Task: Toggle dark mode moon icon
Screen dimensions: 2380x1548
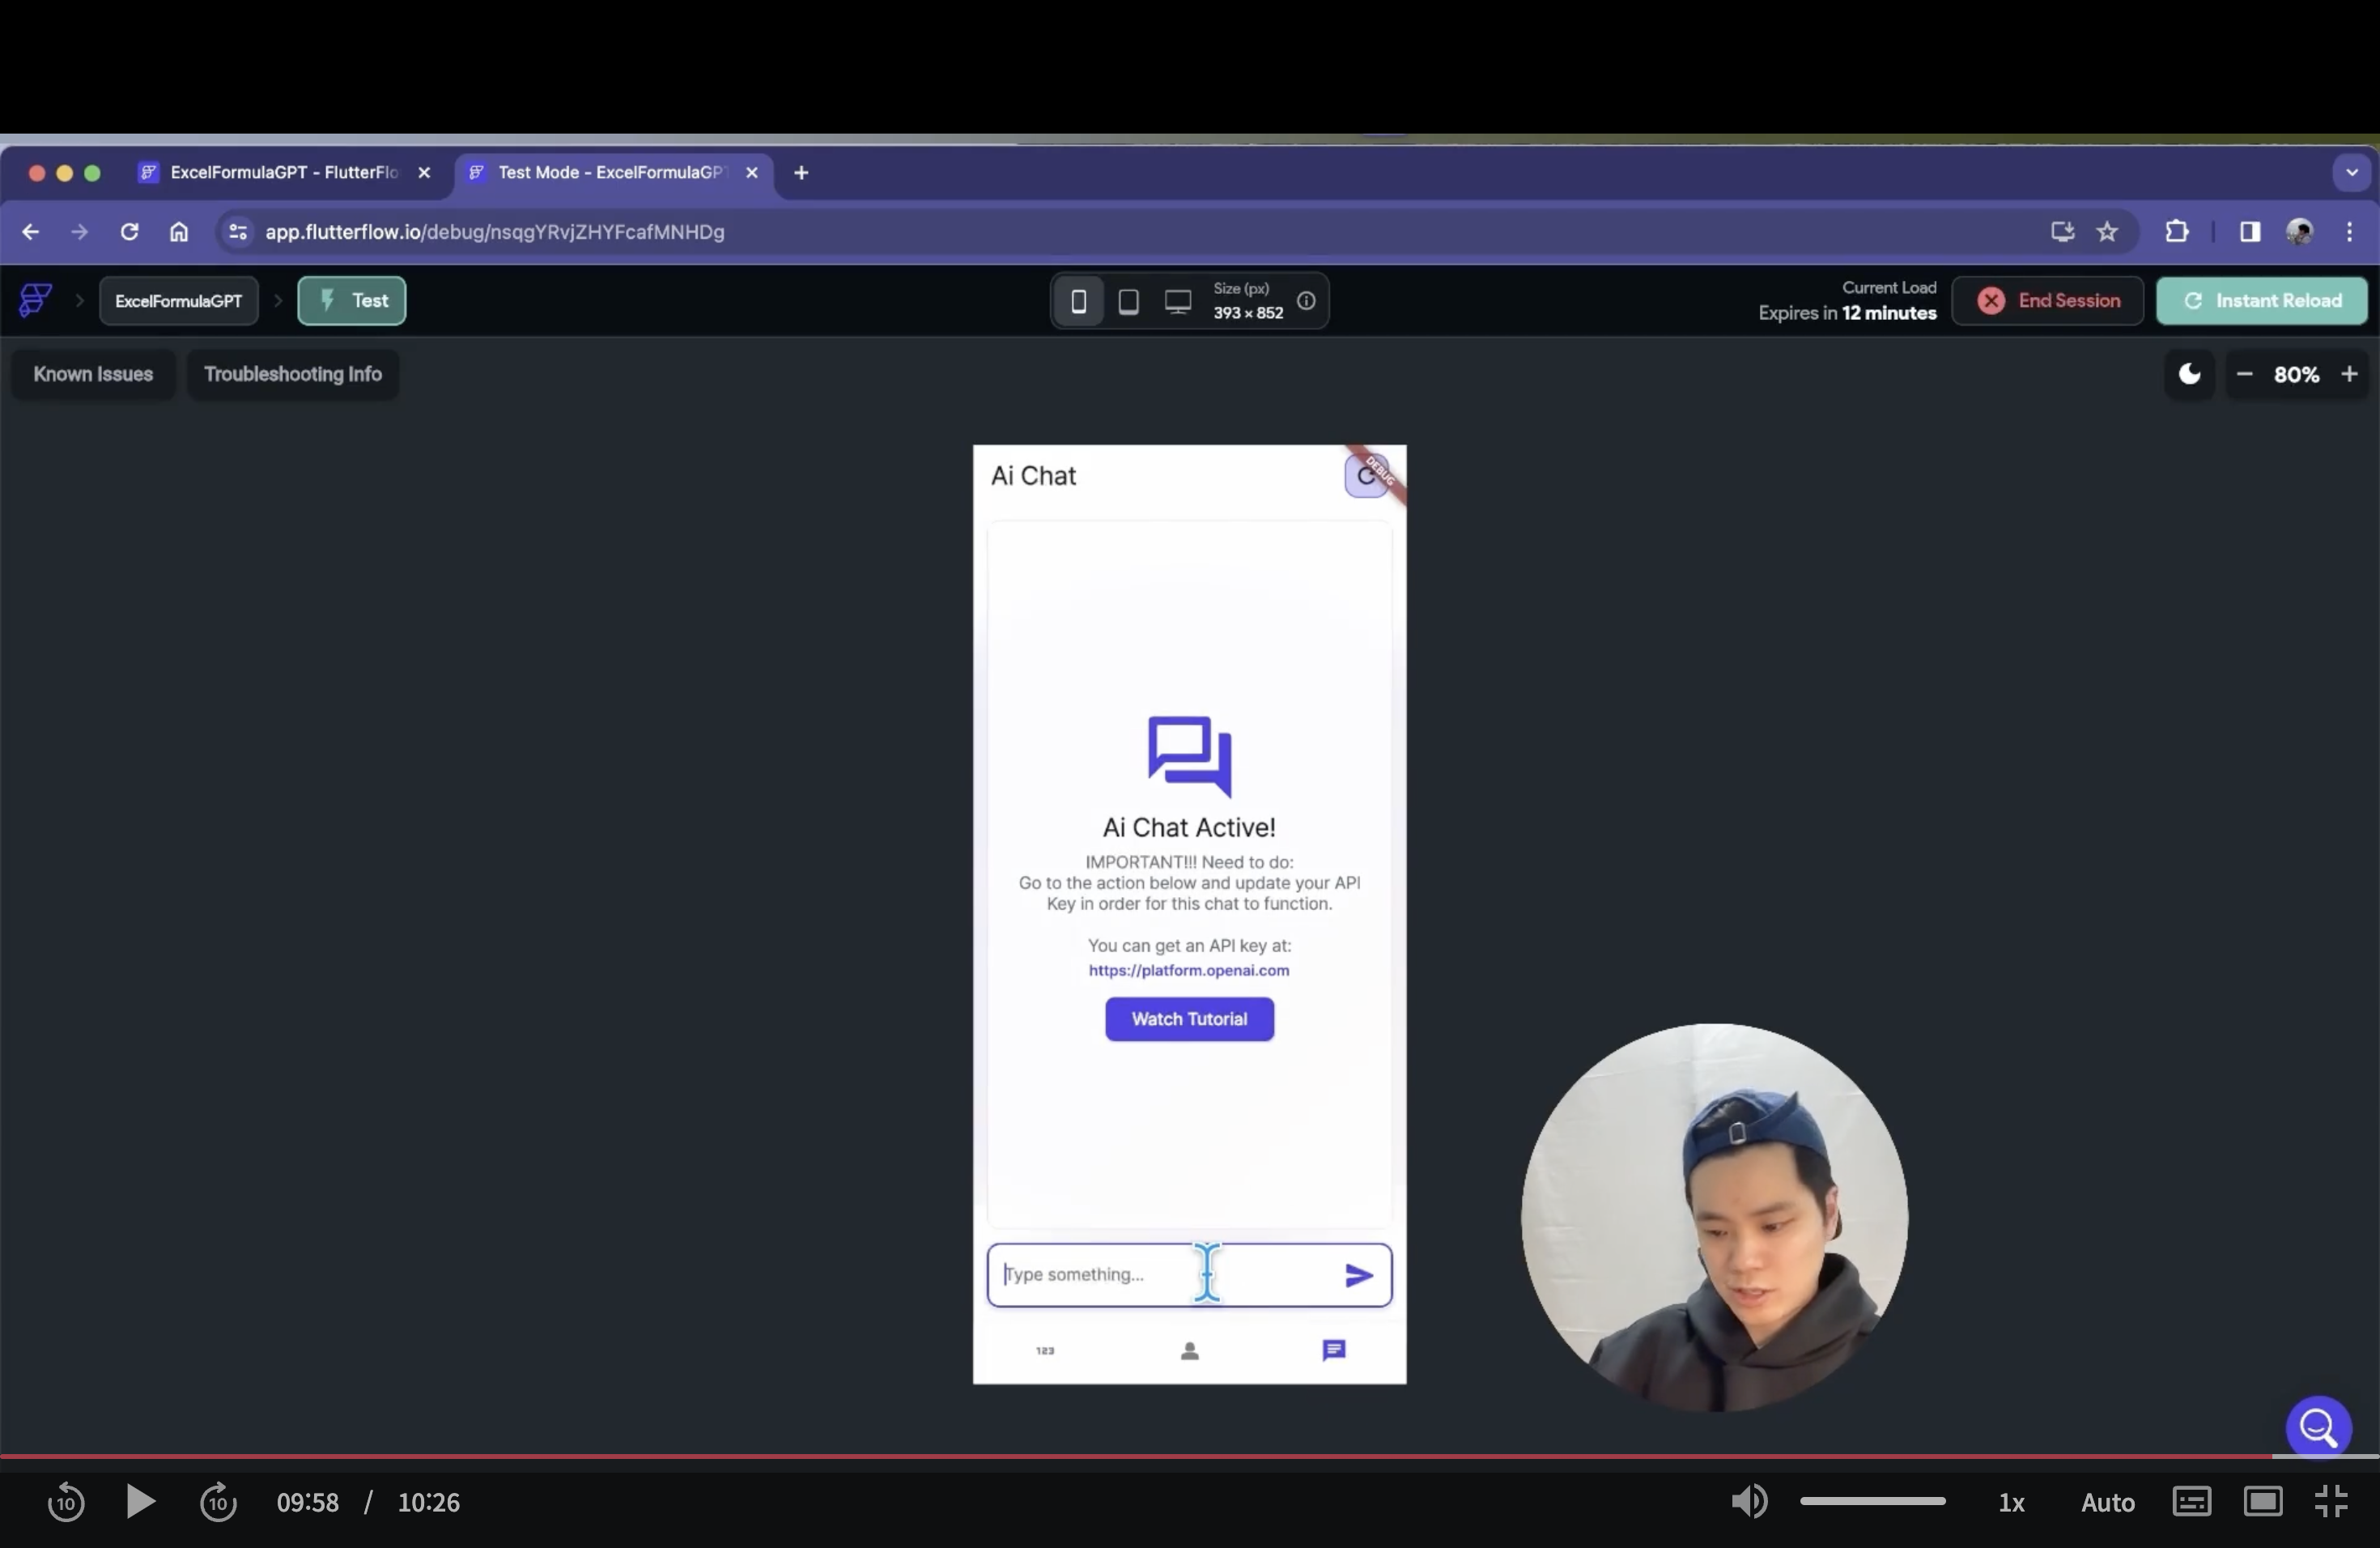Action: click(2189, 374)
